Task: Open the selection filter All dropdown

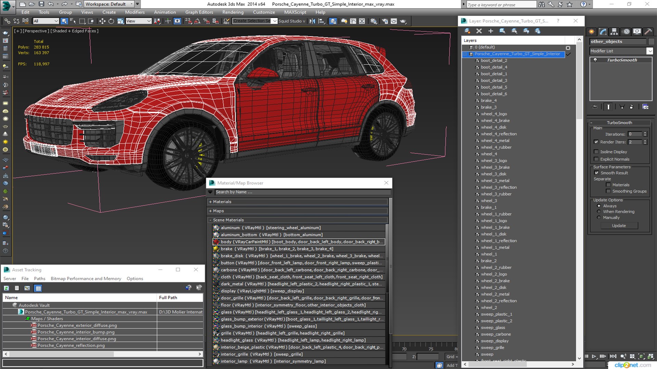Action: point(46,21)
